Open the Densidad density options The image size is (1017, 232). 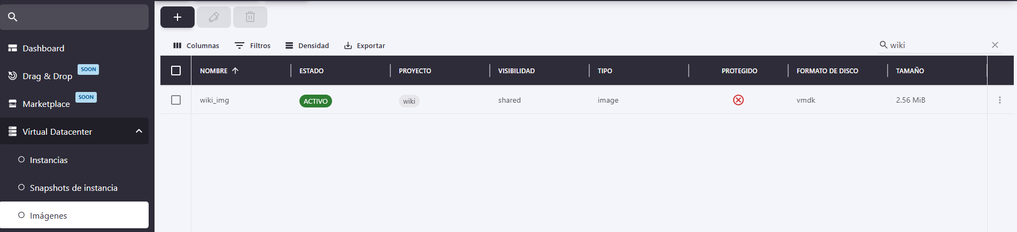[x=307, y=45]
